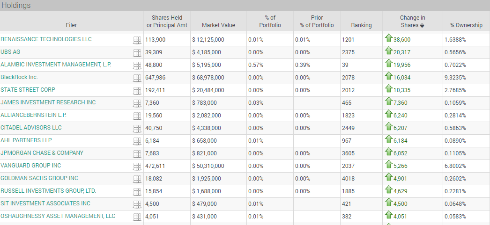Open grid icon for UBS AG row
490x225 pixels.
pos(137,53)
